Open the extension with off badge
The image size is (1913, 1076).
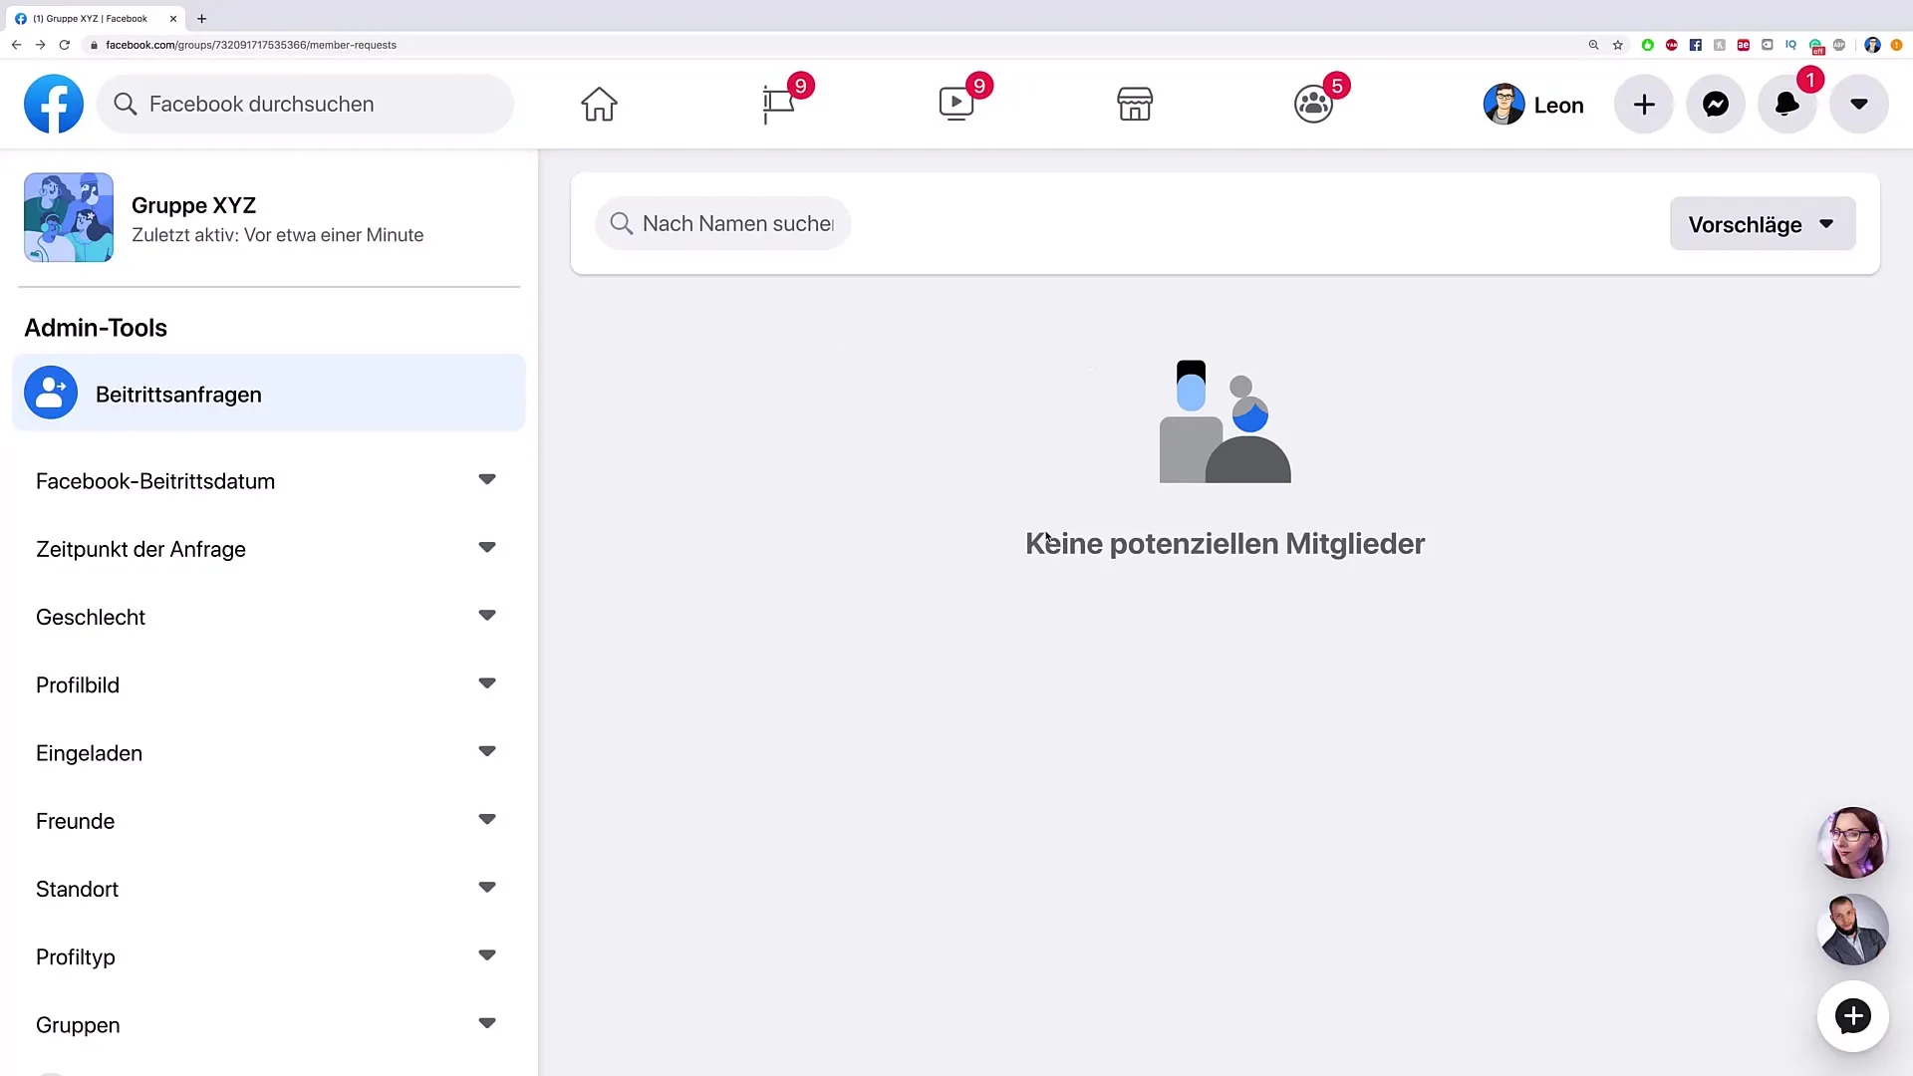(1816, 46)
